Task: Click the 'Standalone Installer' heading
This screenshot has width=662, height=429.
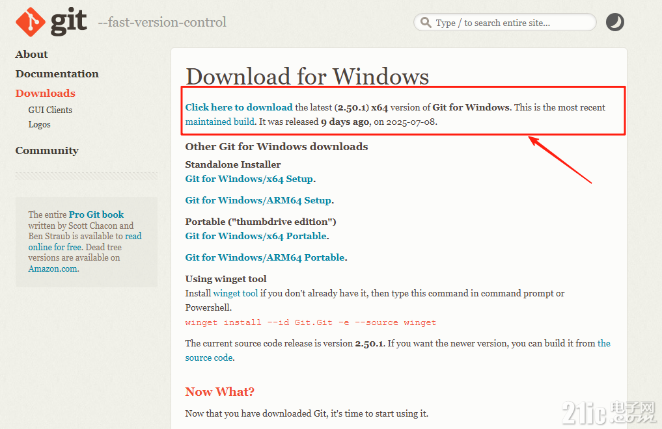Action: [x=233, y=164]
